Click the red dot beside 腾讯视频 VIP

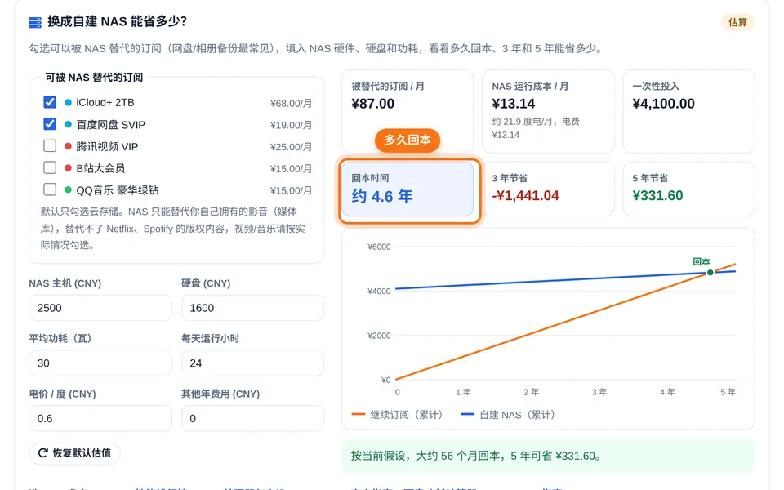coord(68,146)
